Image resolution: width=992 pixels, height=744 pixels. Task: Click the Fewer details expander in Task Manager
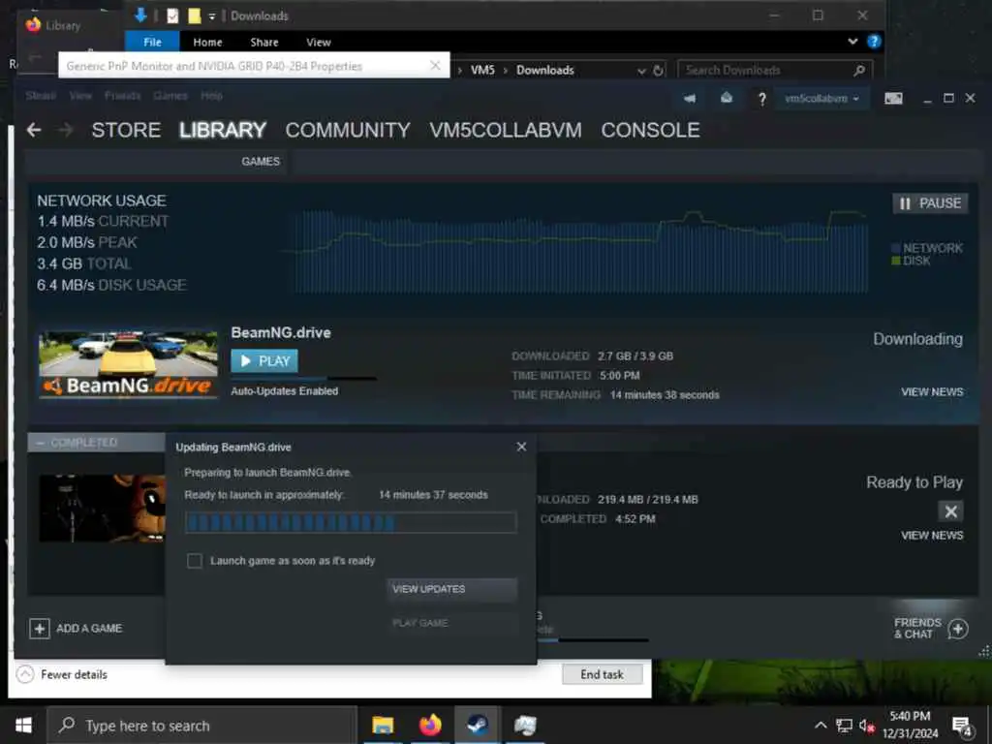point(62,674)
